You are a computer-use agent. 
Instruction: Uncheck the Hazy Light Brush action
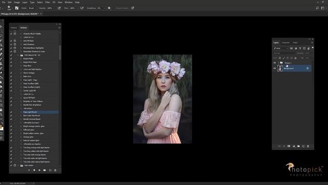(x=11, y=112)
